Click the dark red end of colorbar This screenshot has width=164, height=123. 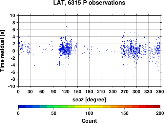(156, 107)
